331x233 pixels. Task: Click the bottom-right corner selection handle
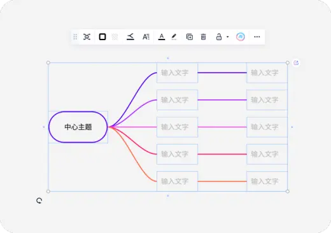(x=288, y=192)
